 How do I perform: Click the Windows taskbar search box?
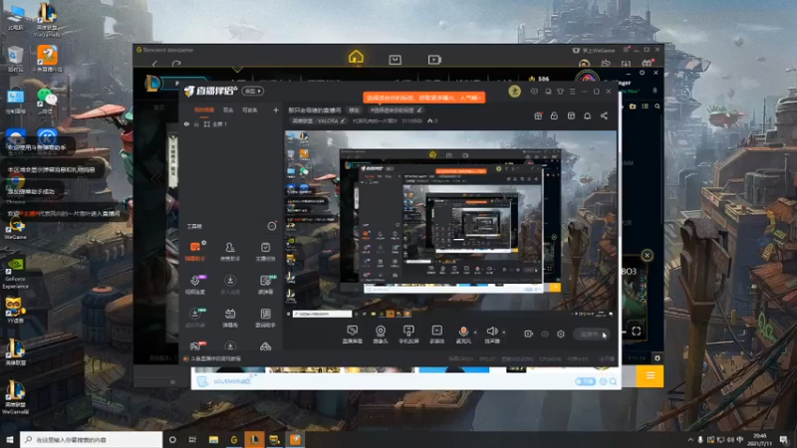click(91, 439)
